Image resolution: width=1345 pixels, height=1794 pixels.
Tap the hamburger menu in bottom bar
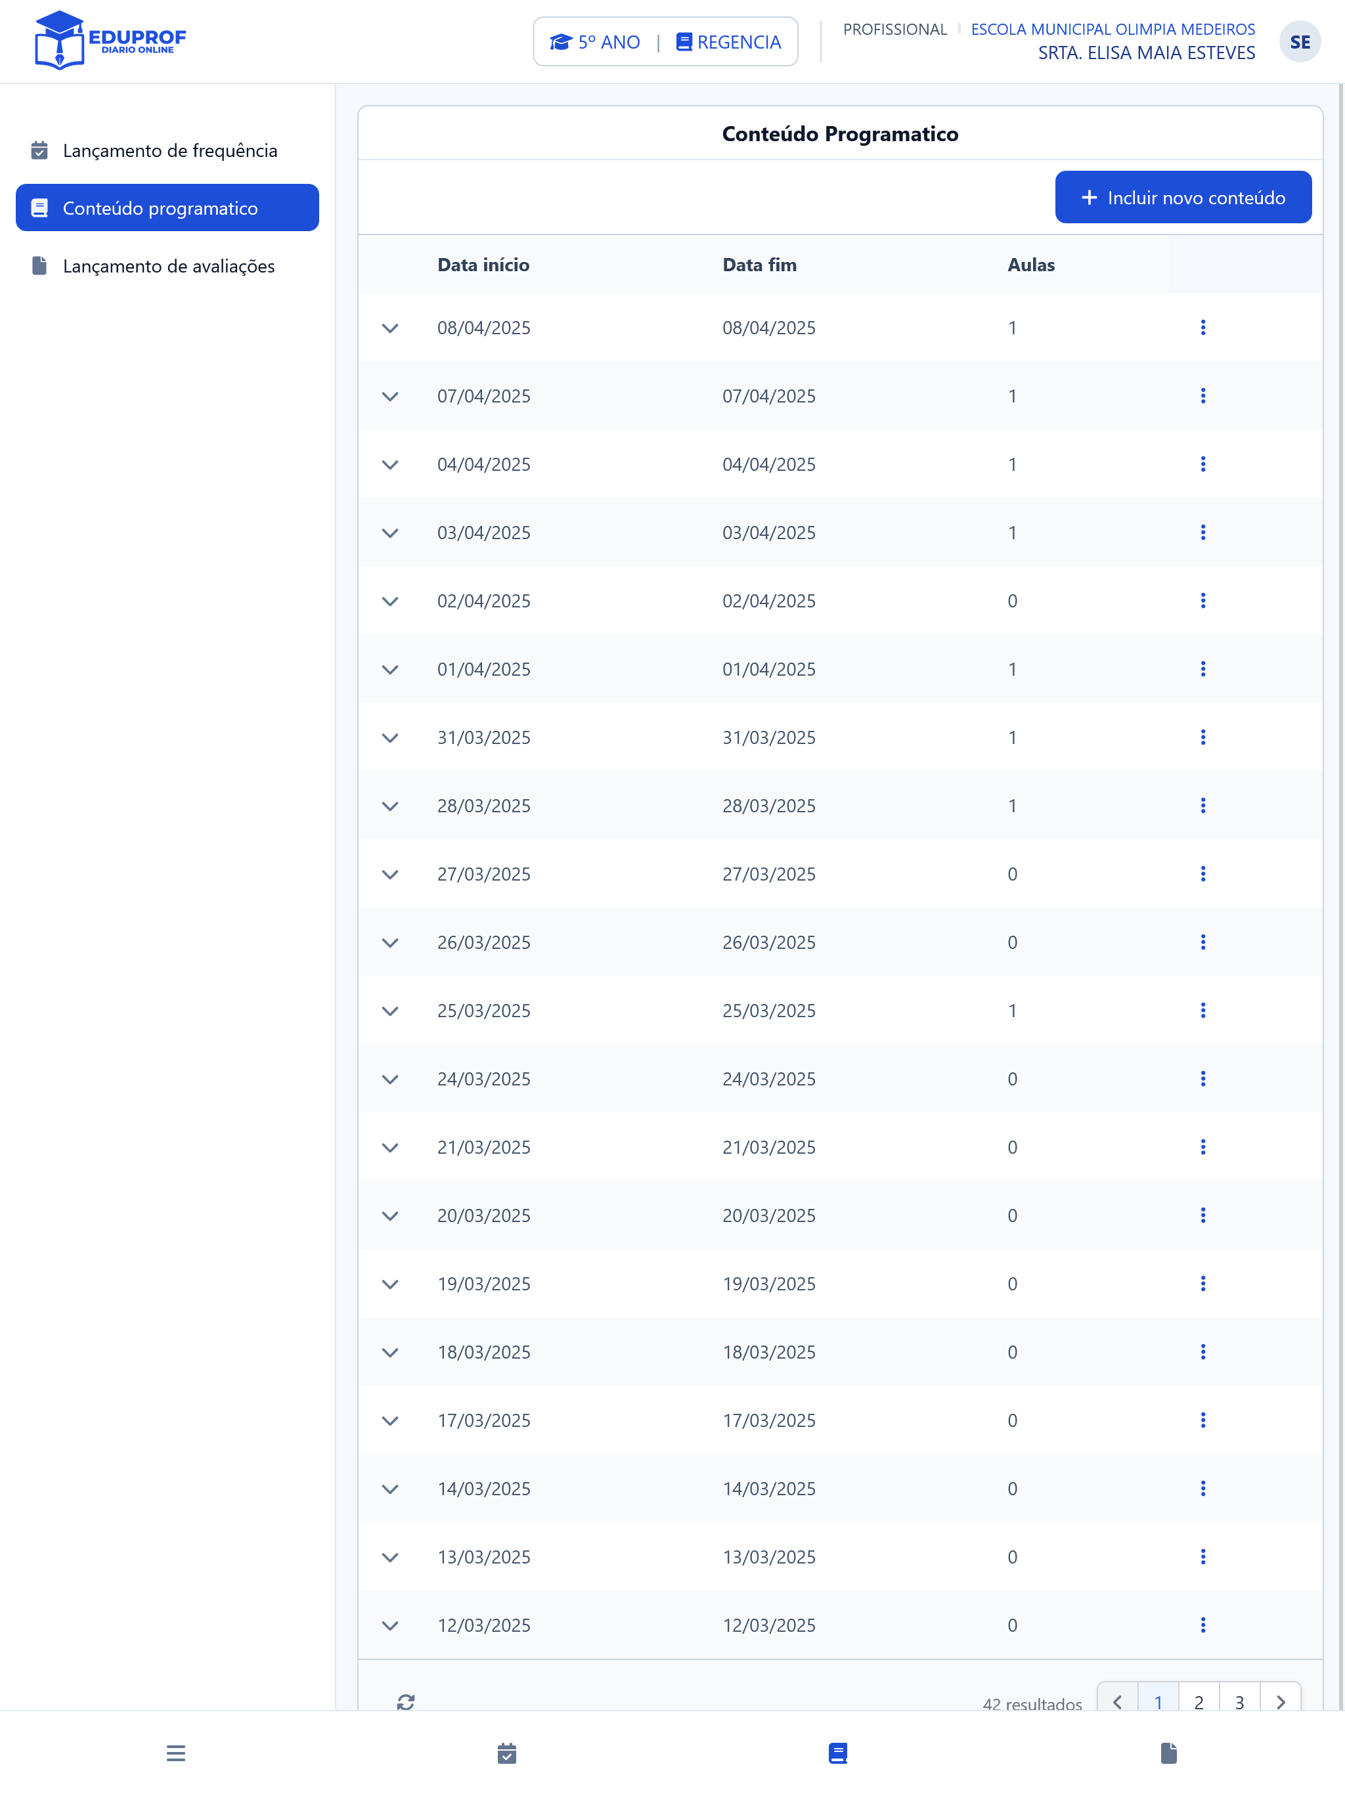pyautogui.click(x=176, y=1753)
